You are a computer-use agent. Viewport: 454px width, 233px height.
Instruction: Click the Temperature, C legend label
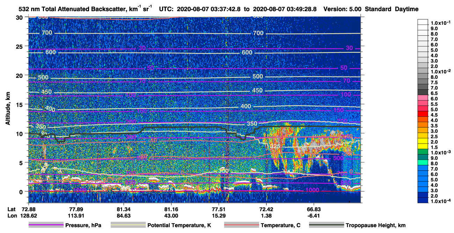click(280, 226)
